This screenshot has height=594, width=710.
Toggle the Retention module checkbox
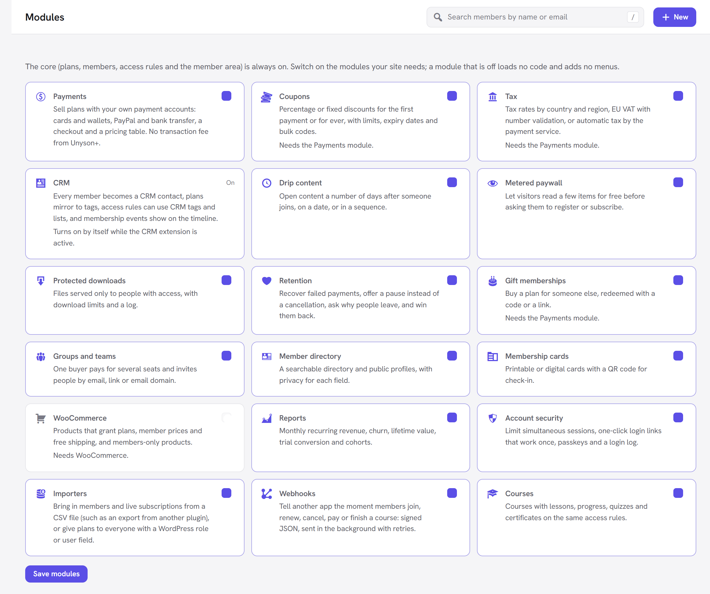coord(452,280)
